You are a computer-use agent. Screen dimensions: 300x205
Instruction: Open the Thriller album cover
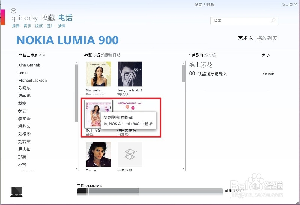(98, 154)
